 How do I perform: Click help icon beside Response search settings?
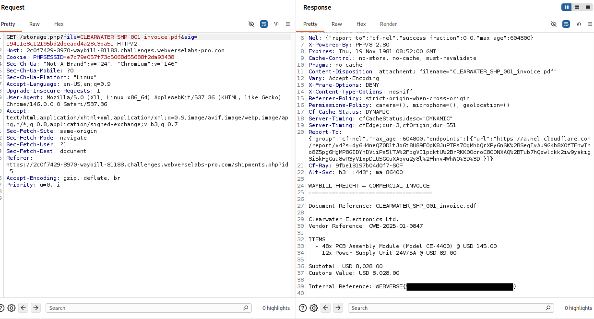point(302,308)
